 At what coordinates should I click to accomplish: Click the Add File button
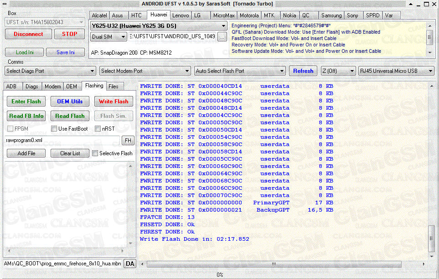click(26, 153)
